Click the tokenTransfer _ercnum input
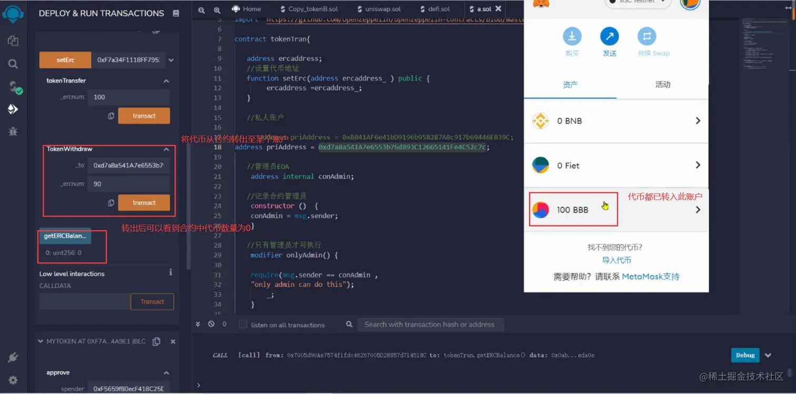The image size is (796, 394). click(x=128, y=97)
